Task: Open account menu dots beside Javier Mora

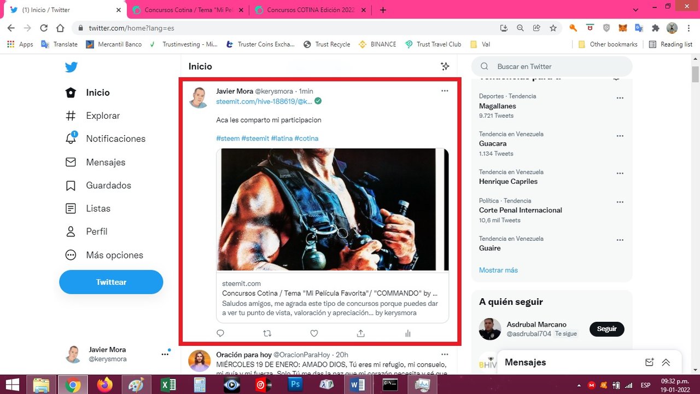Action: [x=165, y=354]
